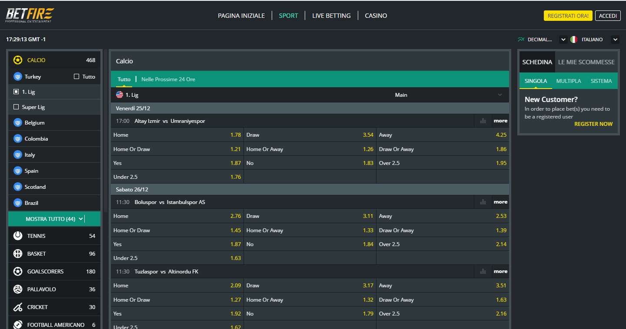Select Basket with 96 events
Image resolution: width=626 pixels, height=329 pixels.
54,253
